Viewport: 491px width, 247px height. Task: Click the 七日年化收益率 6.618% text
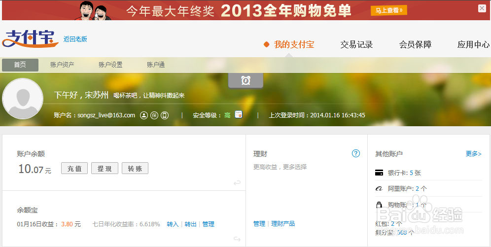coord(126,224)
